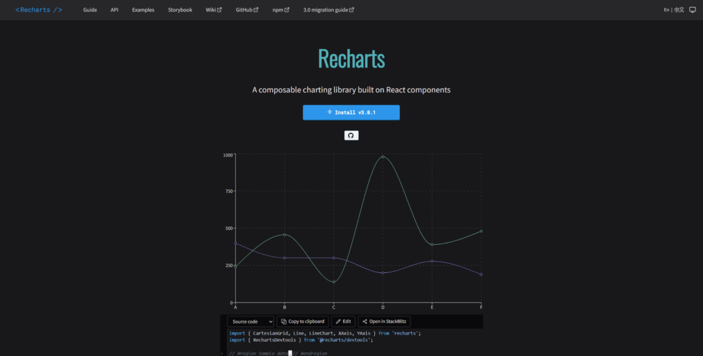Image resolution: width=703 pixels, height=356 pixels.
Task: Click the Y-axis label 750
Action: pyautogui.click(x=229, y=191)
